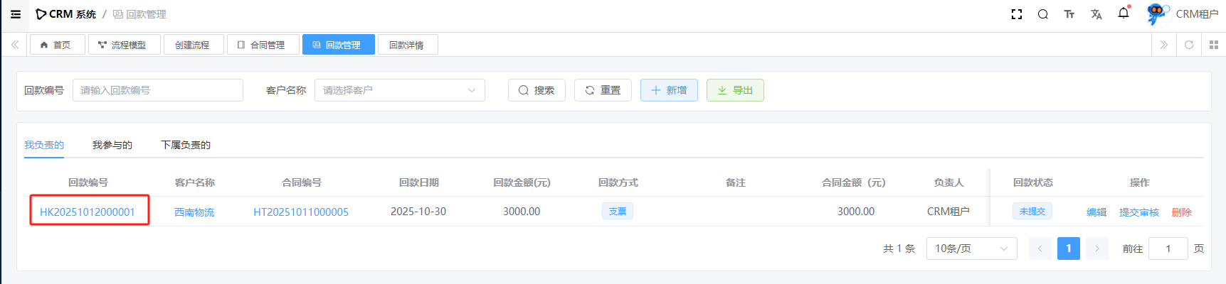Expand the 客户名称 customer dropdown

click(x=399, y=90)
